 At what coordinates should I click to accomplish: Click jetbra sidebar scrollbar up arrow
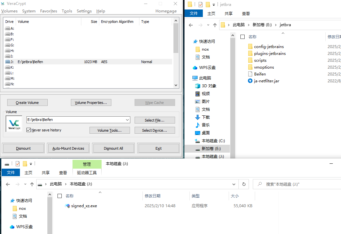pyautogui.click(x=233, y=35)
